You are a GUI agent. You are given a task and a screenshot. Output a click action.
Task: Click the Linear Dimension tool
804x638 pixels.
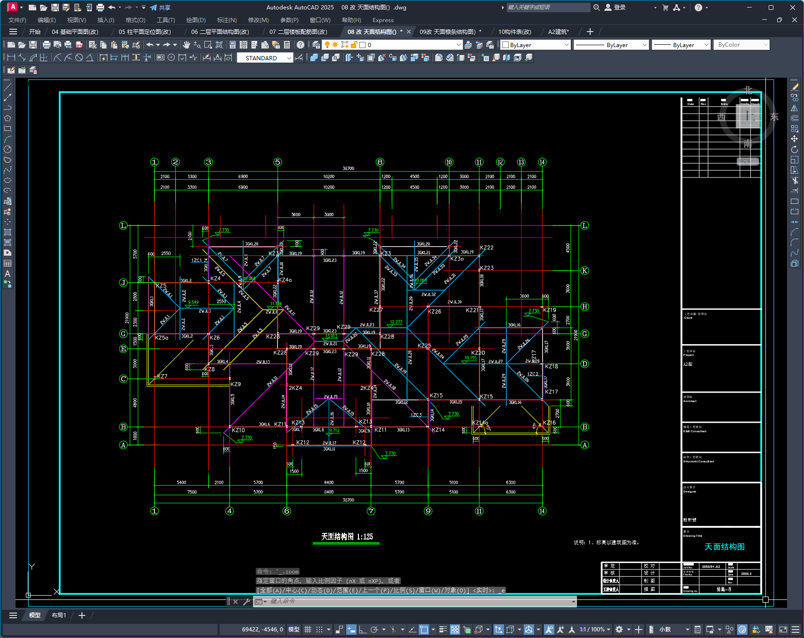(x=11, y=57)
